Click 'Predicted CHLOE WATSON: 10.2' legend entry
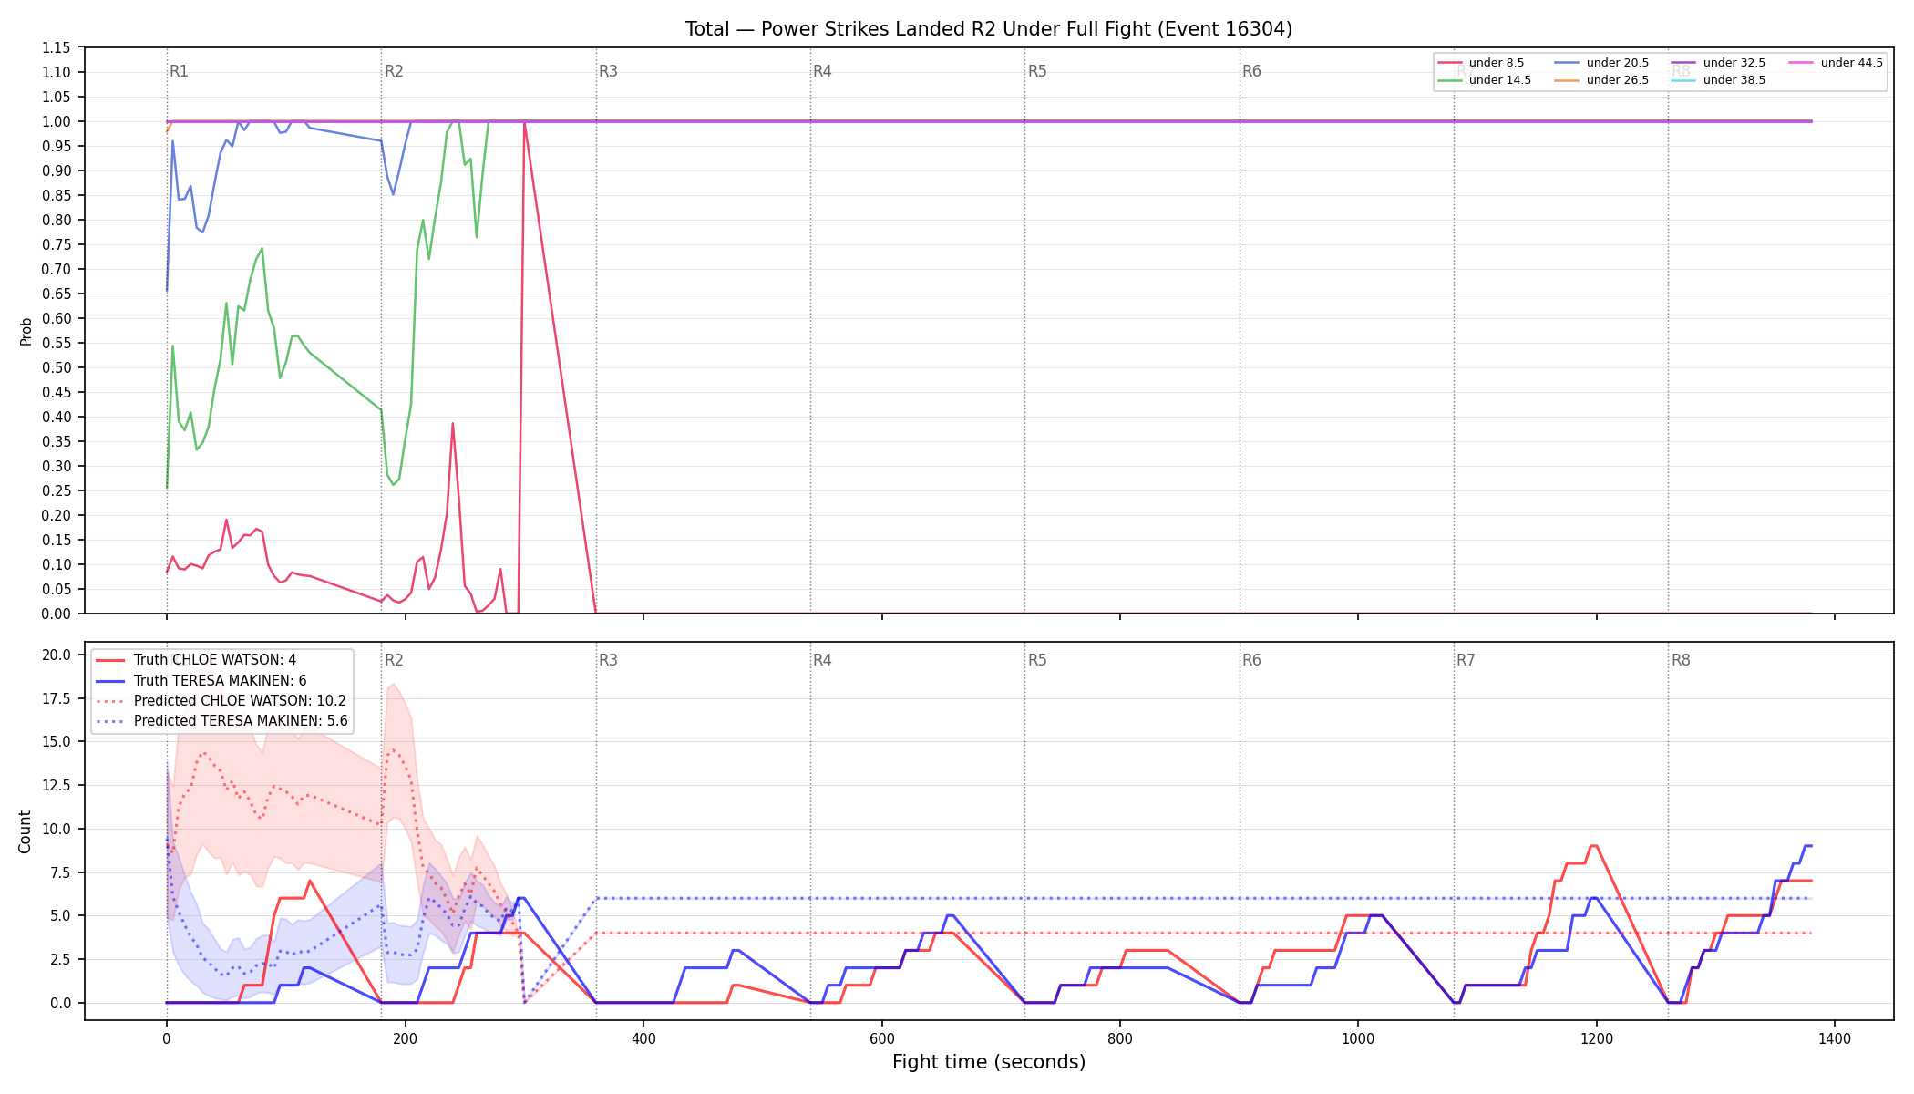Screen dimensions: 1914x1094 coord(240,701)
